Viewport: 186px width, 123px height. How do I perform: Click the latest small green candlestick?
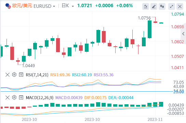click(161, 23)
